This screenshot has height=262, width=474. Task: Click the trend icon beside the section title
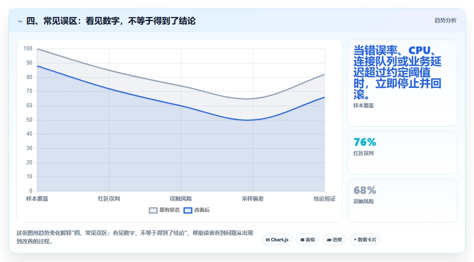[x=20, y=21]
